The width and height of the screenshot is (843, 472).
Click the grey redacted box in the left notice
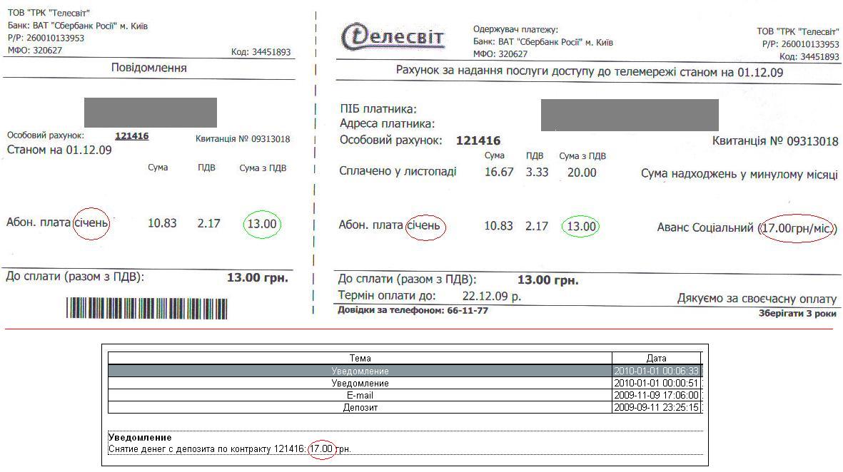pyautogui.click(x=150, y=113)
